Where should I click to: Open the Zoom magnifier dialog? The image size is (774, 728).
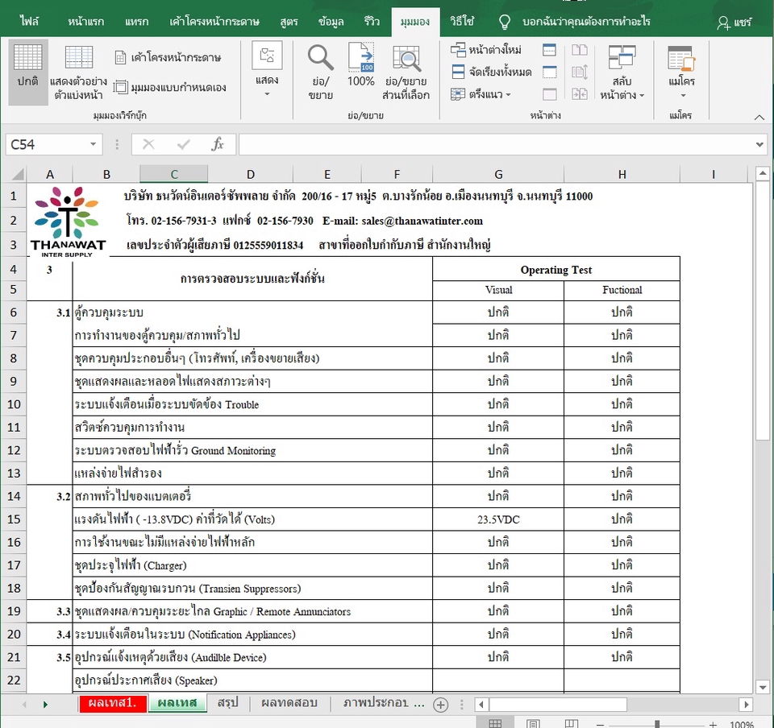[320, 72]
